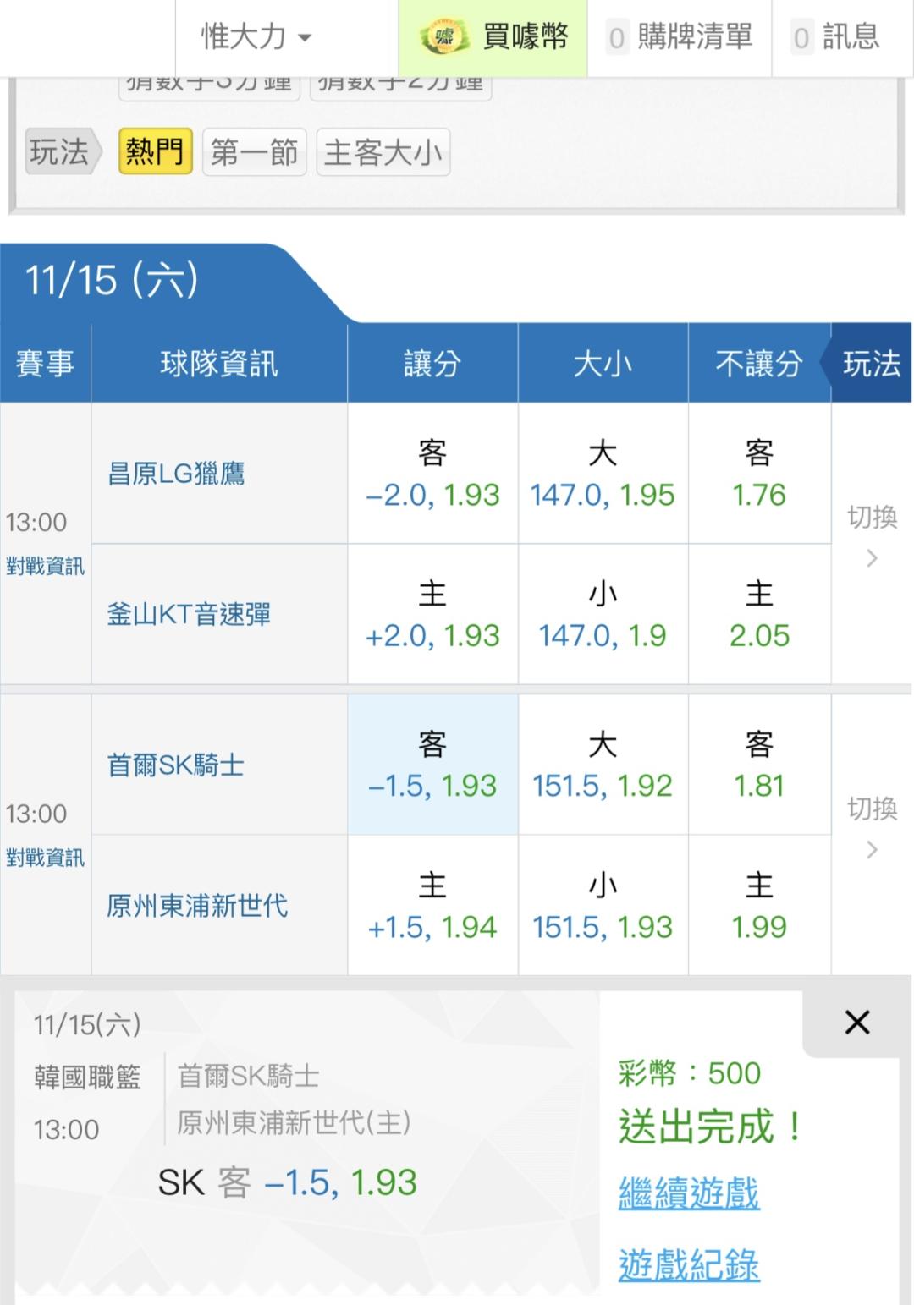
Task: Select the 第一節 play type filter
Action: [x=254, y=152]
